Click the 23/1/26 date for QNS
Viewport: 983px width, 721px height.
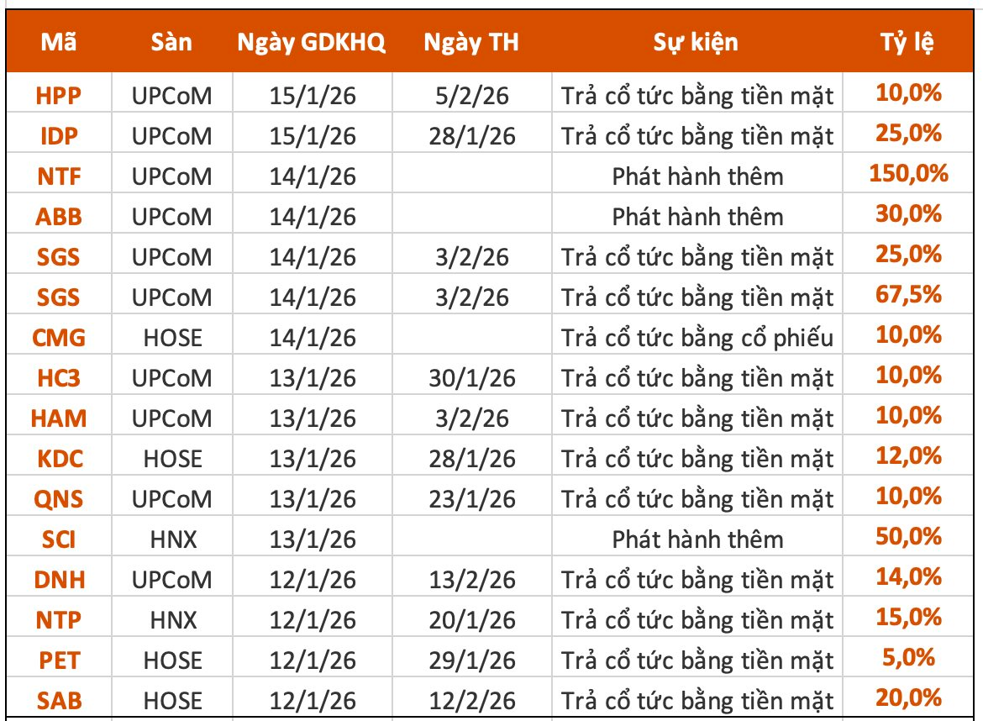[x=470, y=499]
